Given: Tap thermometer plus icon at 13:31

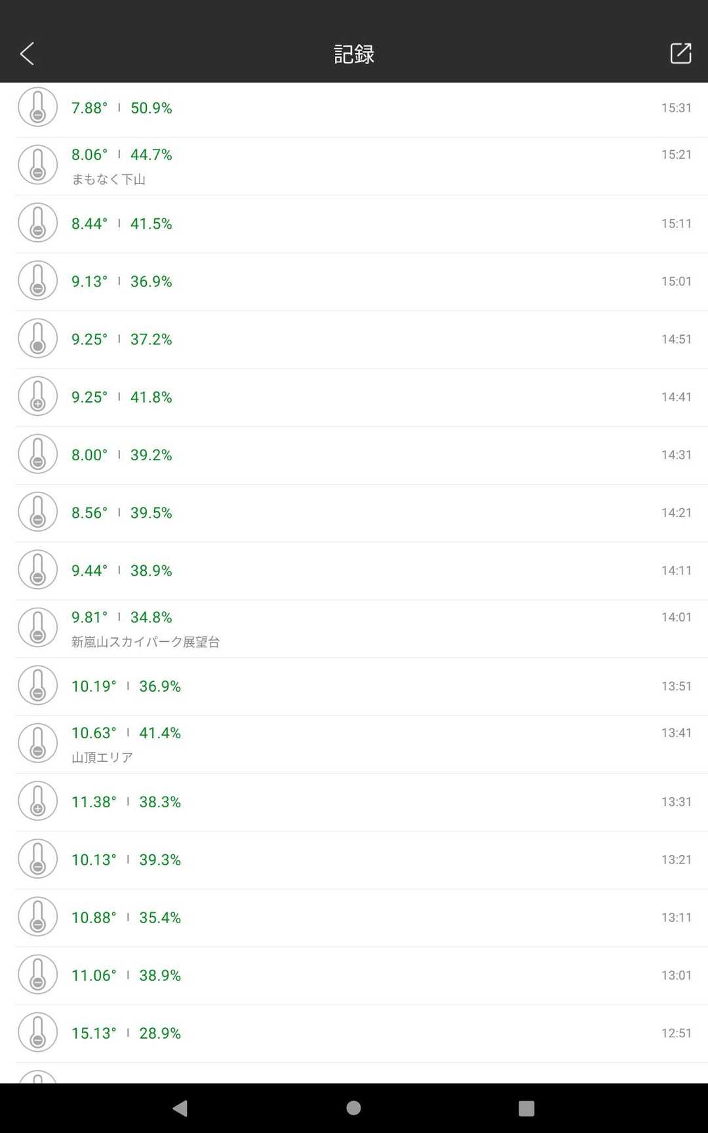Looking at the screenshot, I should click(x=37, y=801).
